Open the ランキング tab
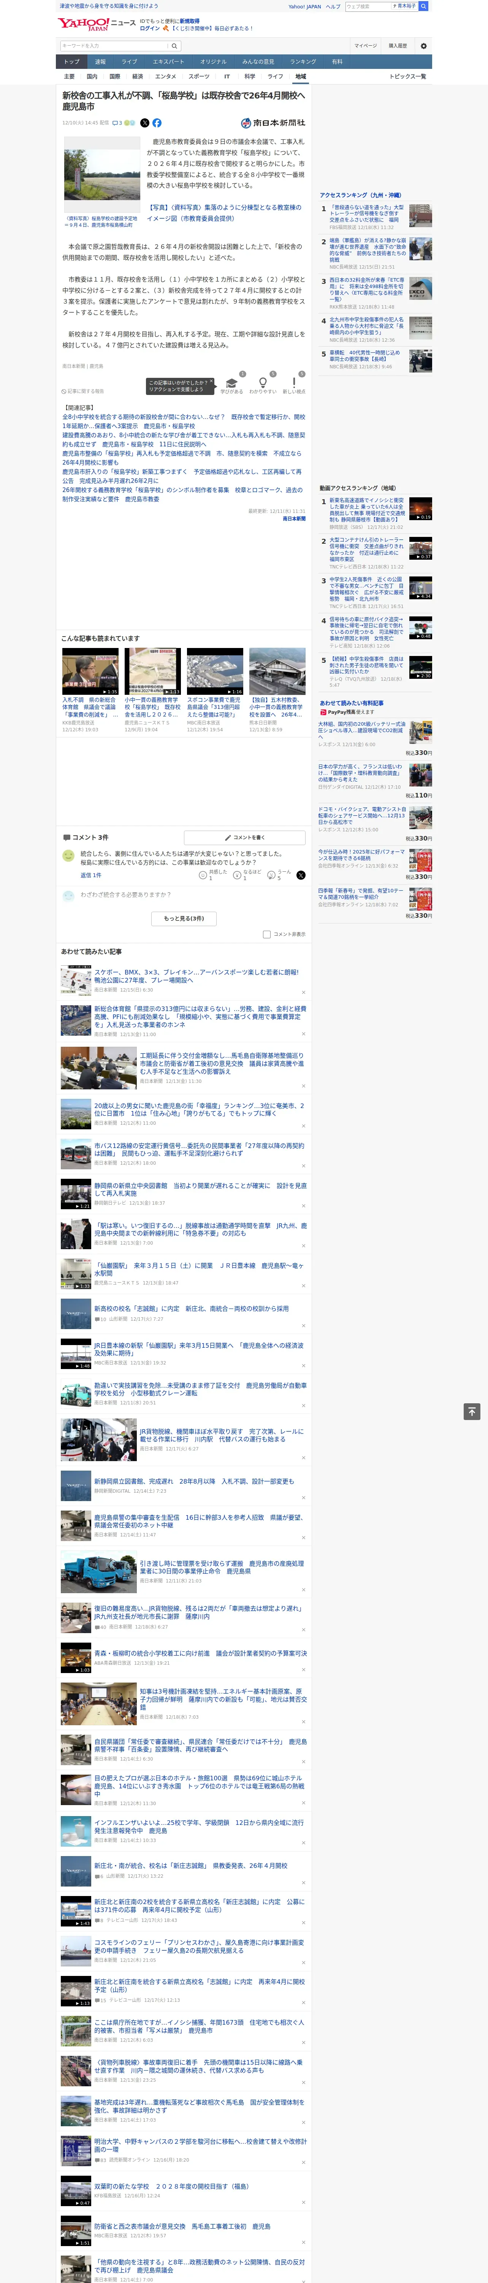This screenshot has height=2283, width=488. coord(303,62)
